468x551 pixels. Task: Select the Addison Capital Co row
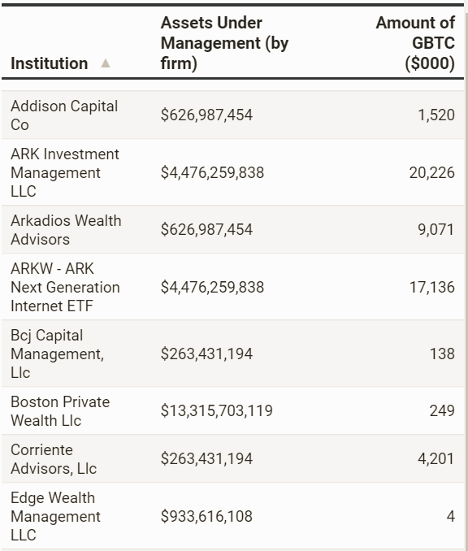232,115
